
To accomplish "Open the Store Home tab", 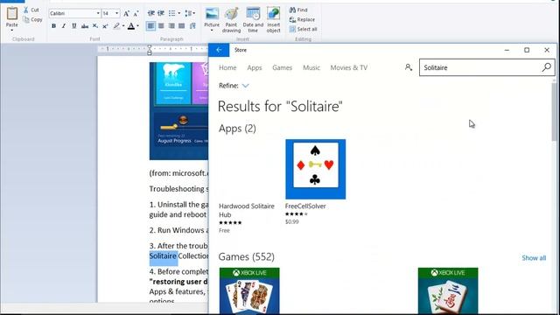I will pyautogui.click(x=227, y=67).
